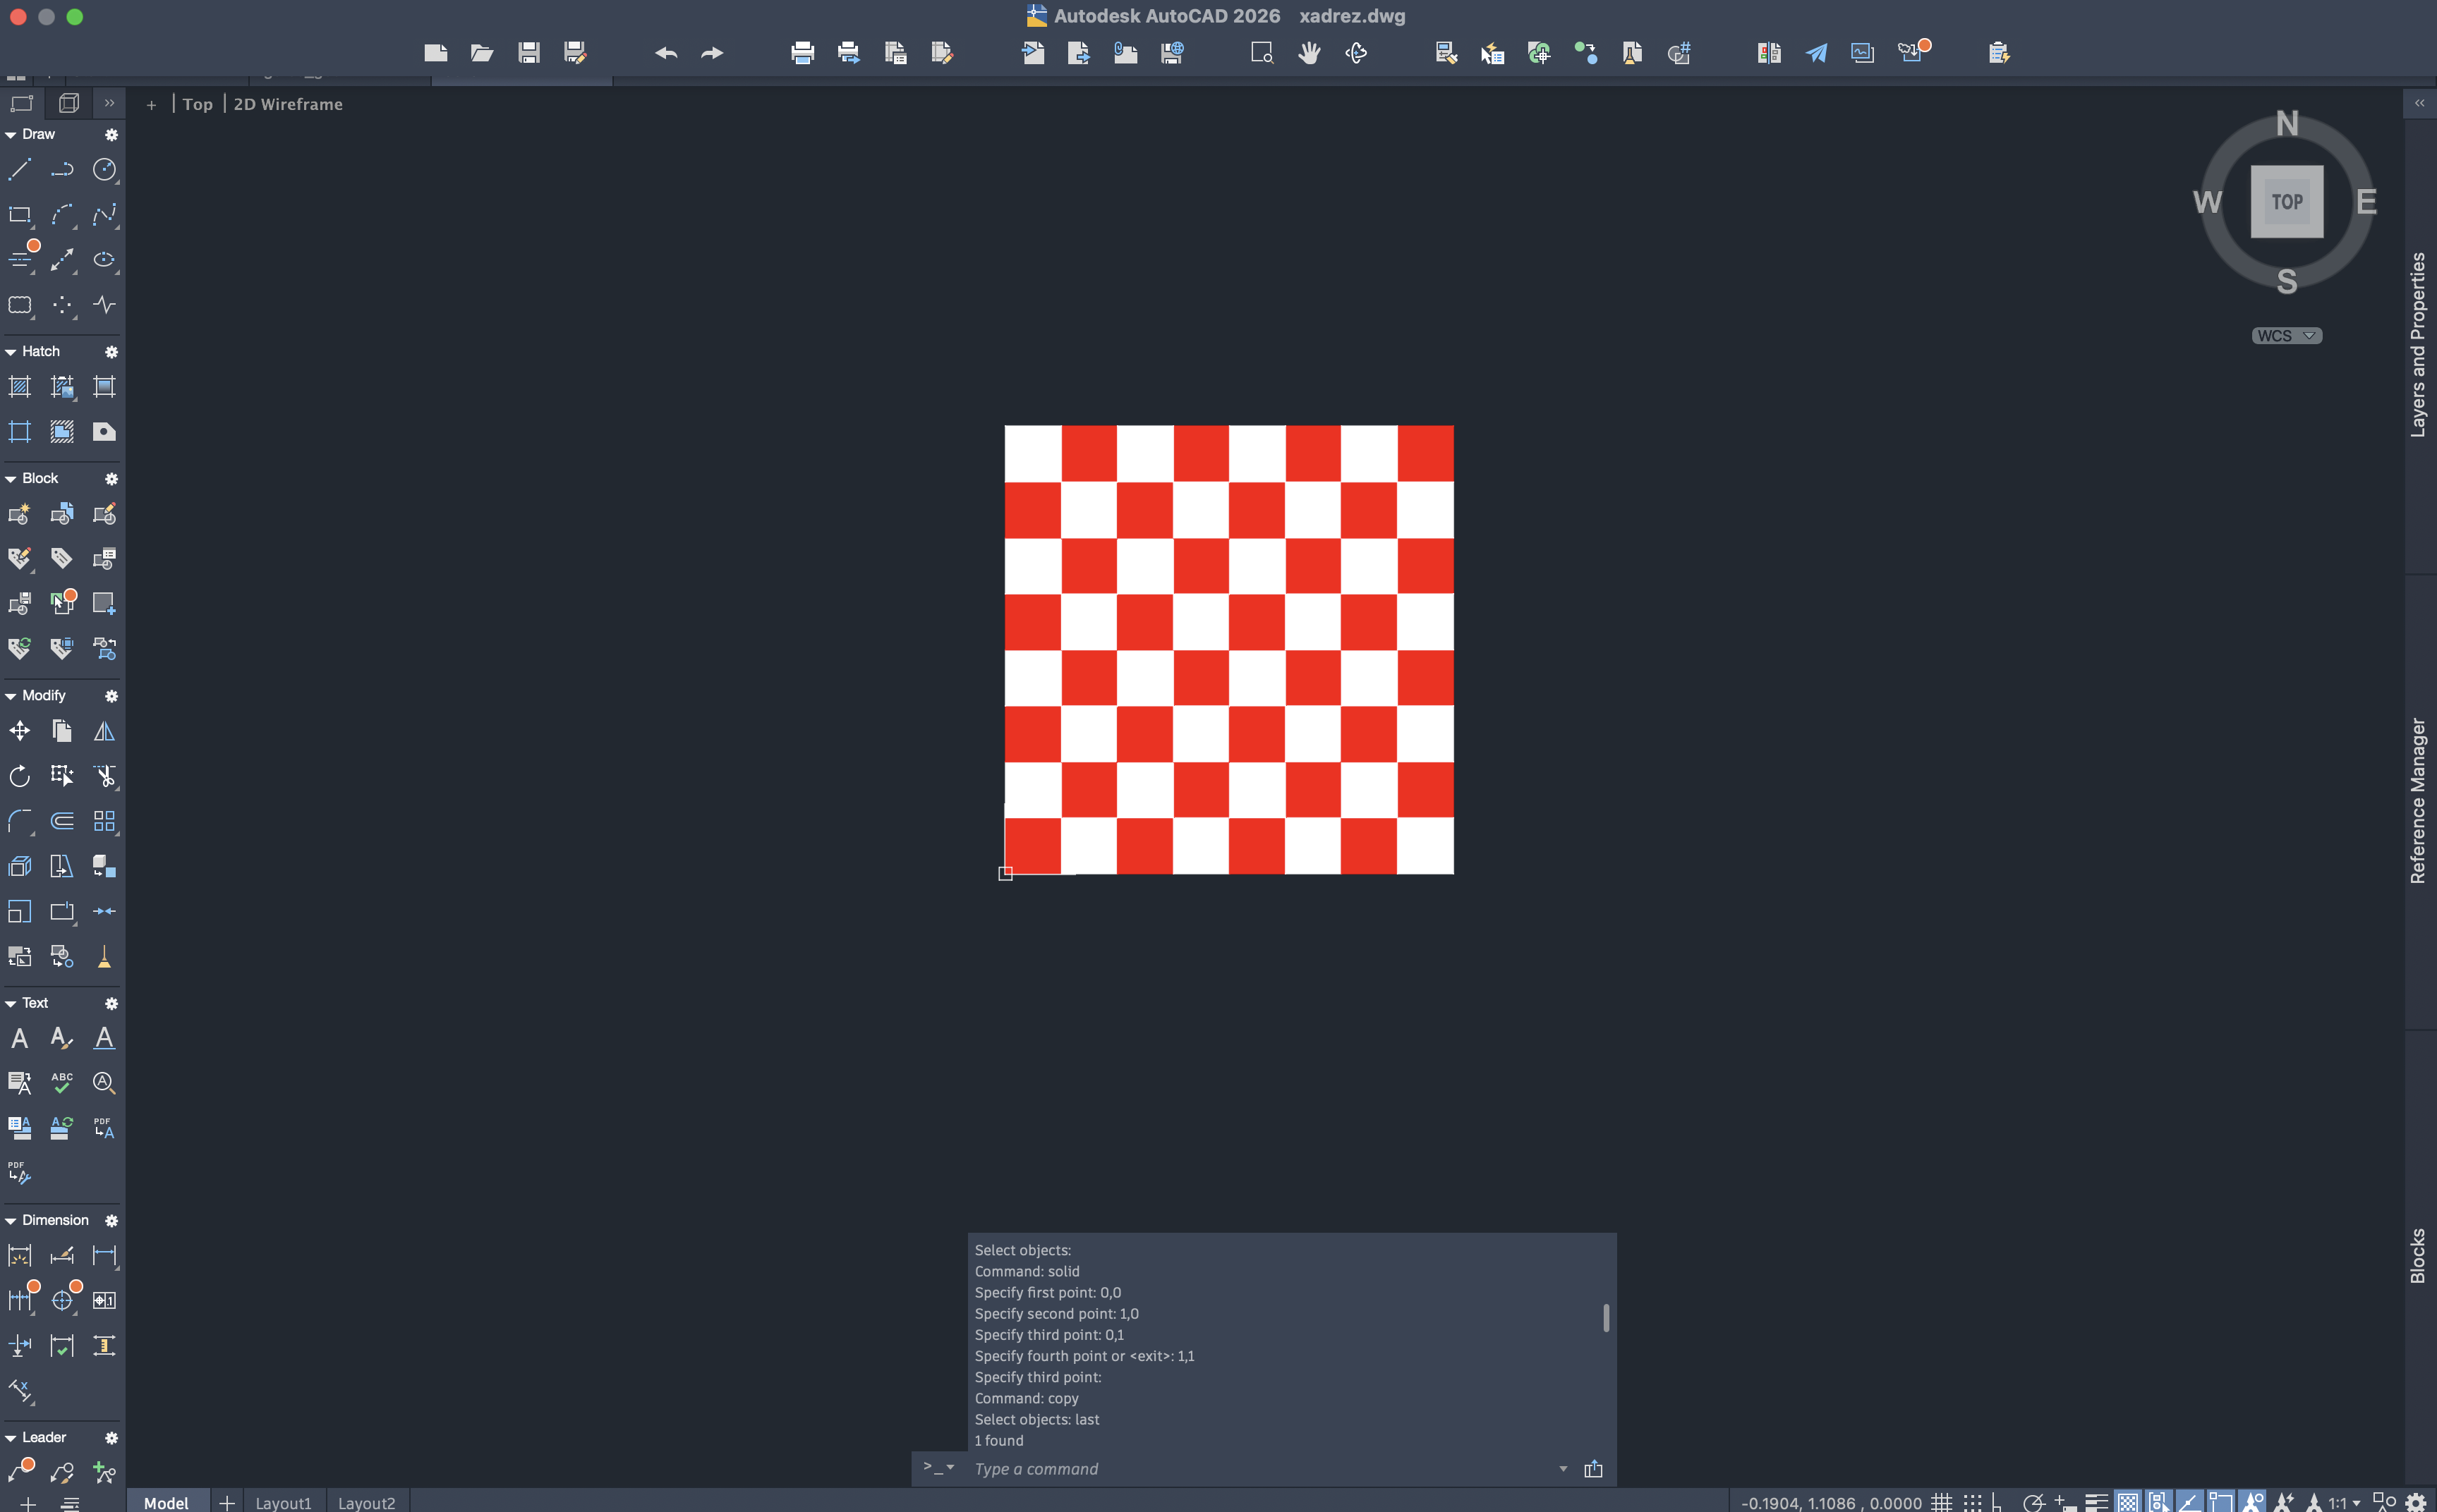Select the Line draw tool
The width and height of the screenshot is (2437, 1512).
pos(19,170)
